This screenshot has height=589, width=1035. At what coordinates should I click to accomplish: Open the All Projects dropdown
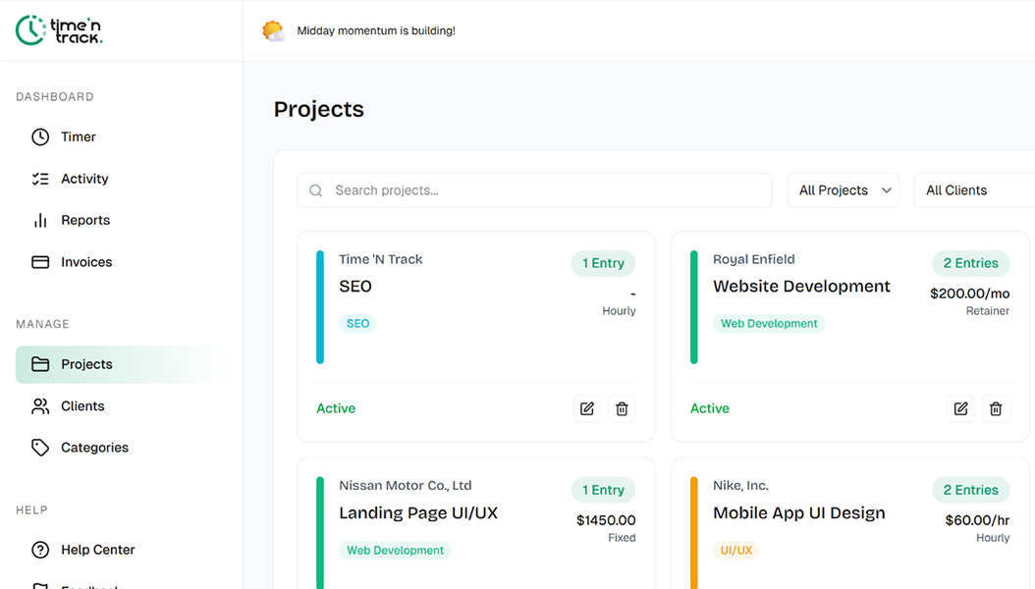click(843, 190)
